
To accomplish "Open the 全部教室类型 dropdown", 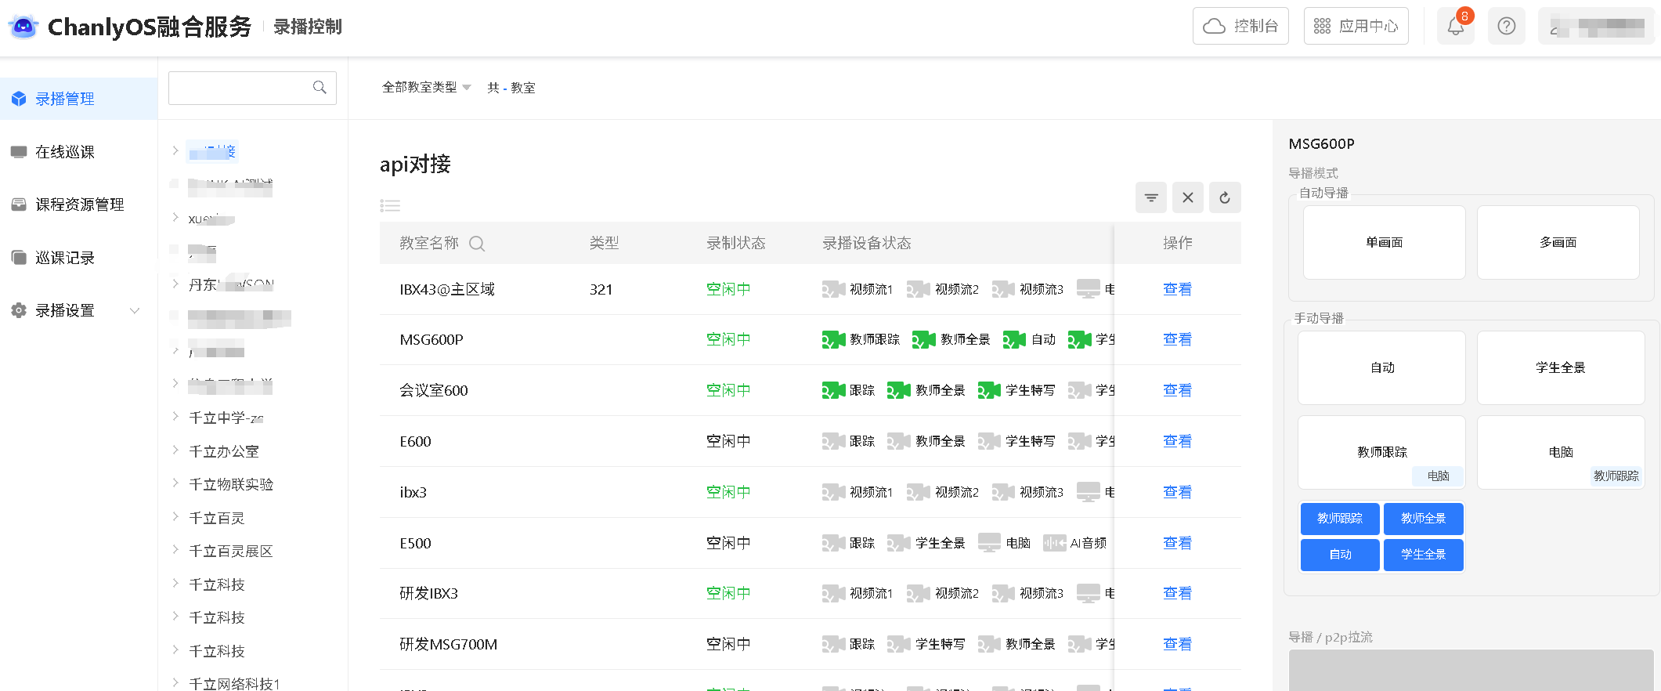I will 426,88.
